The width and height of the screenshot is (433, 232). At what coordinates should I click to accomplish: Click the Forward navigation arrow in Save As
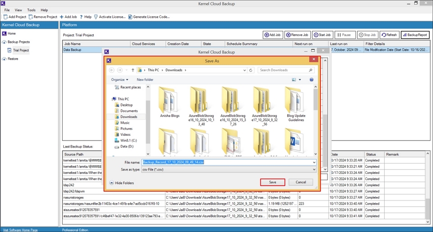pos(120,70)
